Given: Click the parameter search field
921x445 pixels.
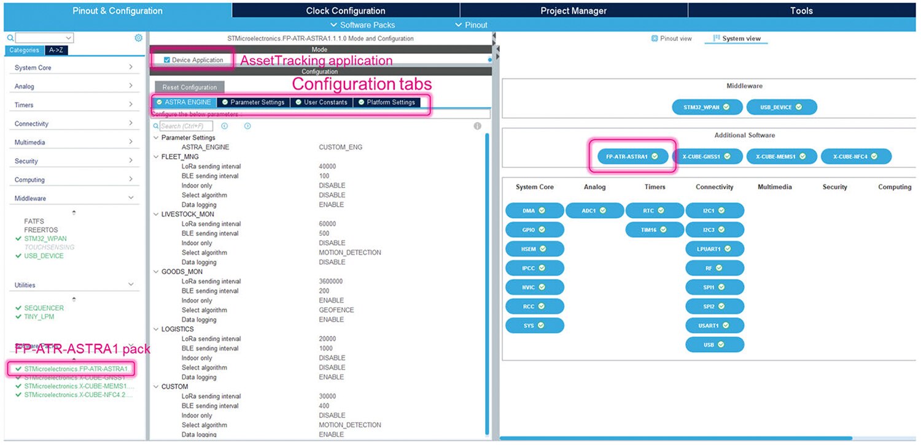Looking at the screenshot, I should [186, 126].
